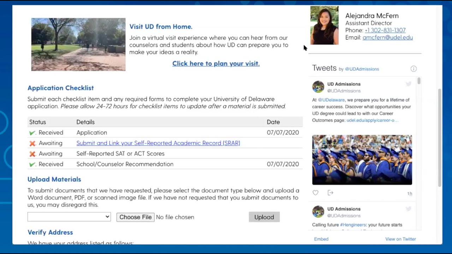Open UD Admissions avatar on the Hengineers tweet
452x254 pixels.
(318, 212)
